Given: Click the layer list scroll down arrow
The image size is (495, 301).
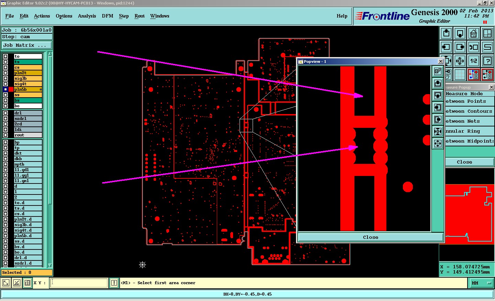Looking at the screenshot, I should 50,265.
